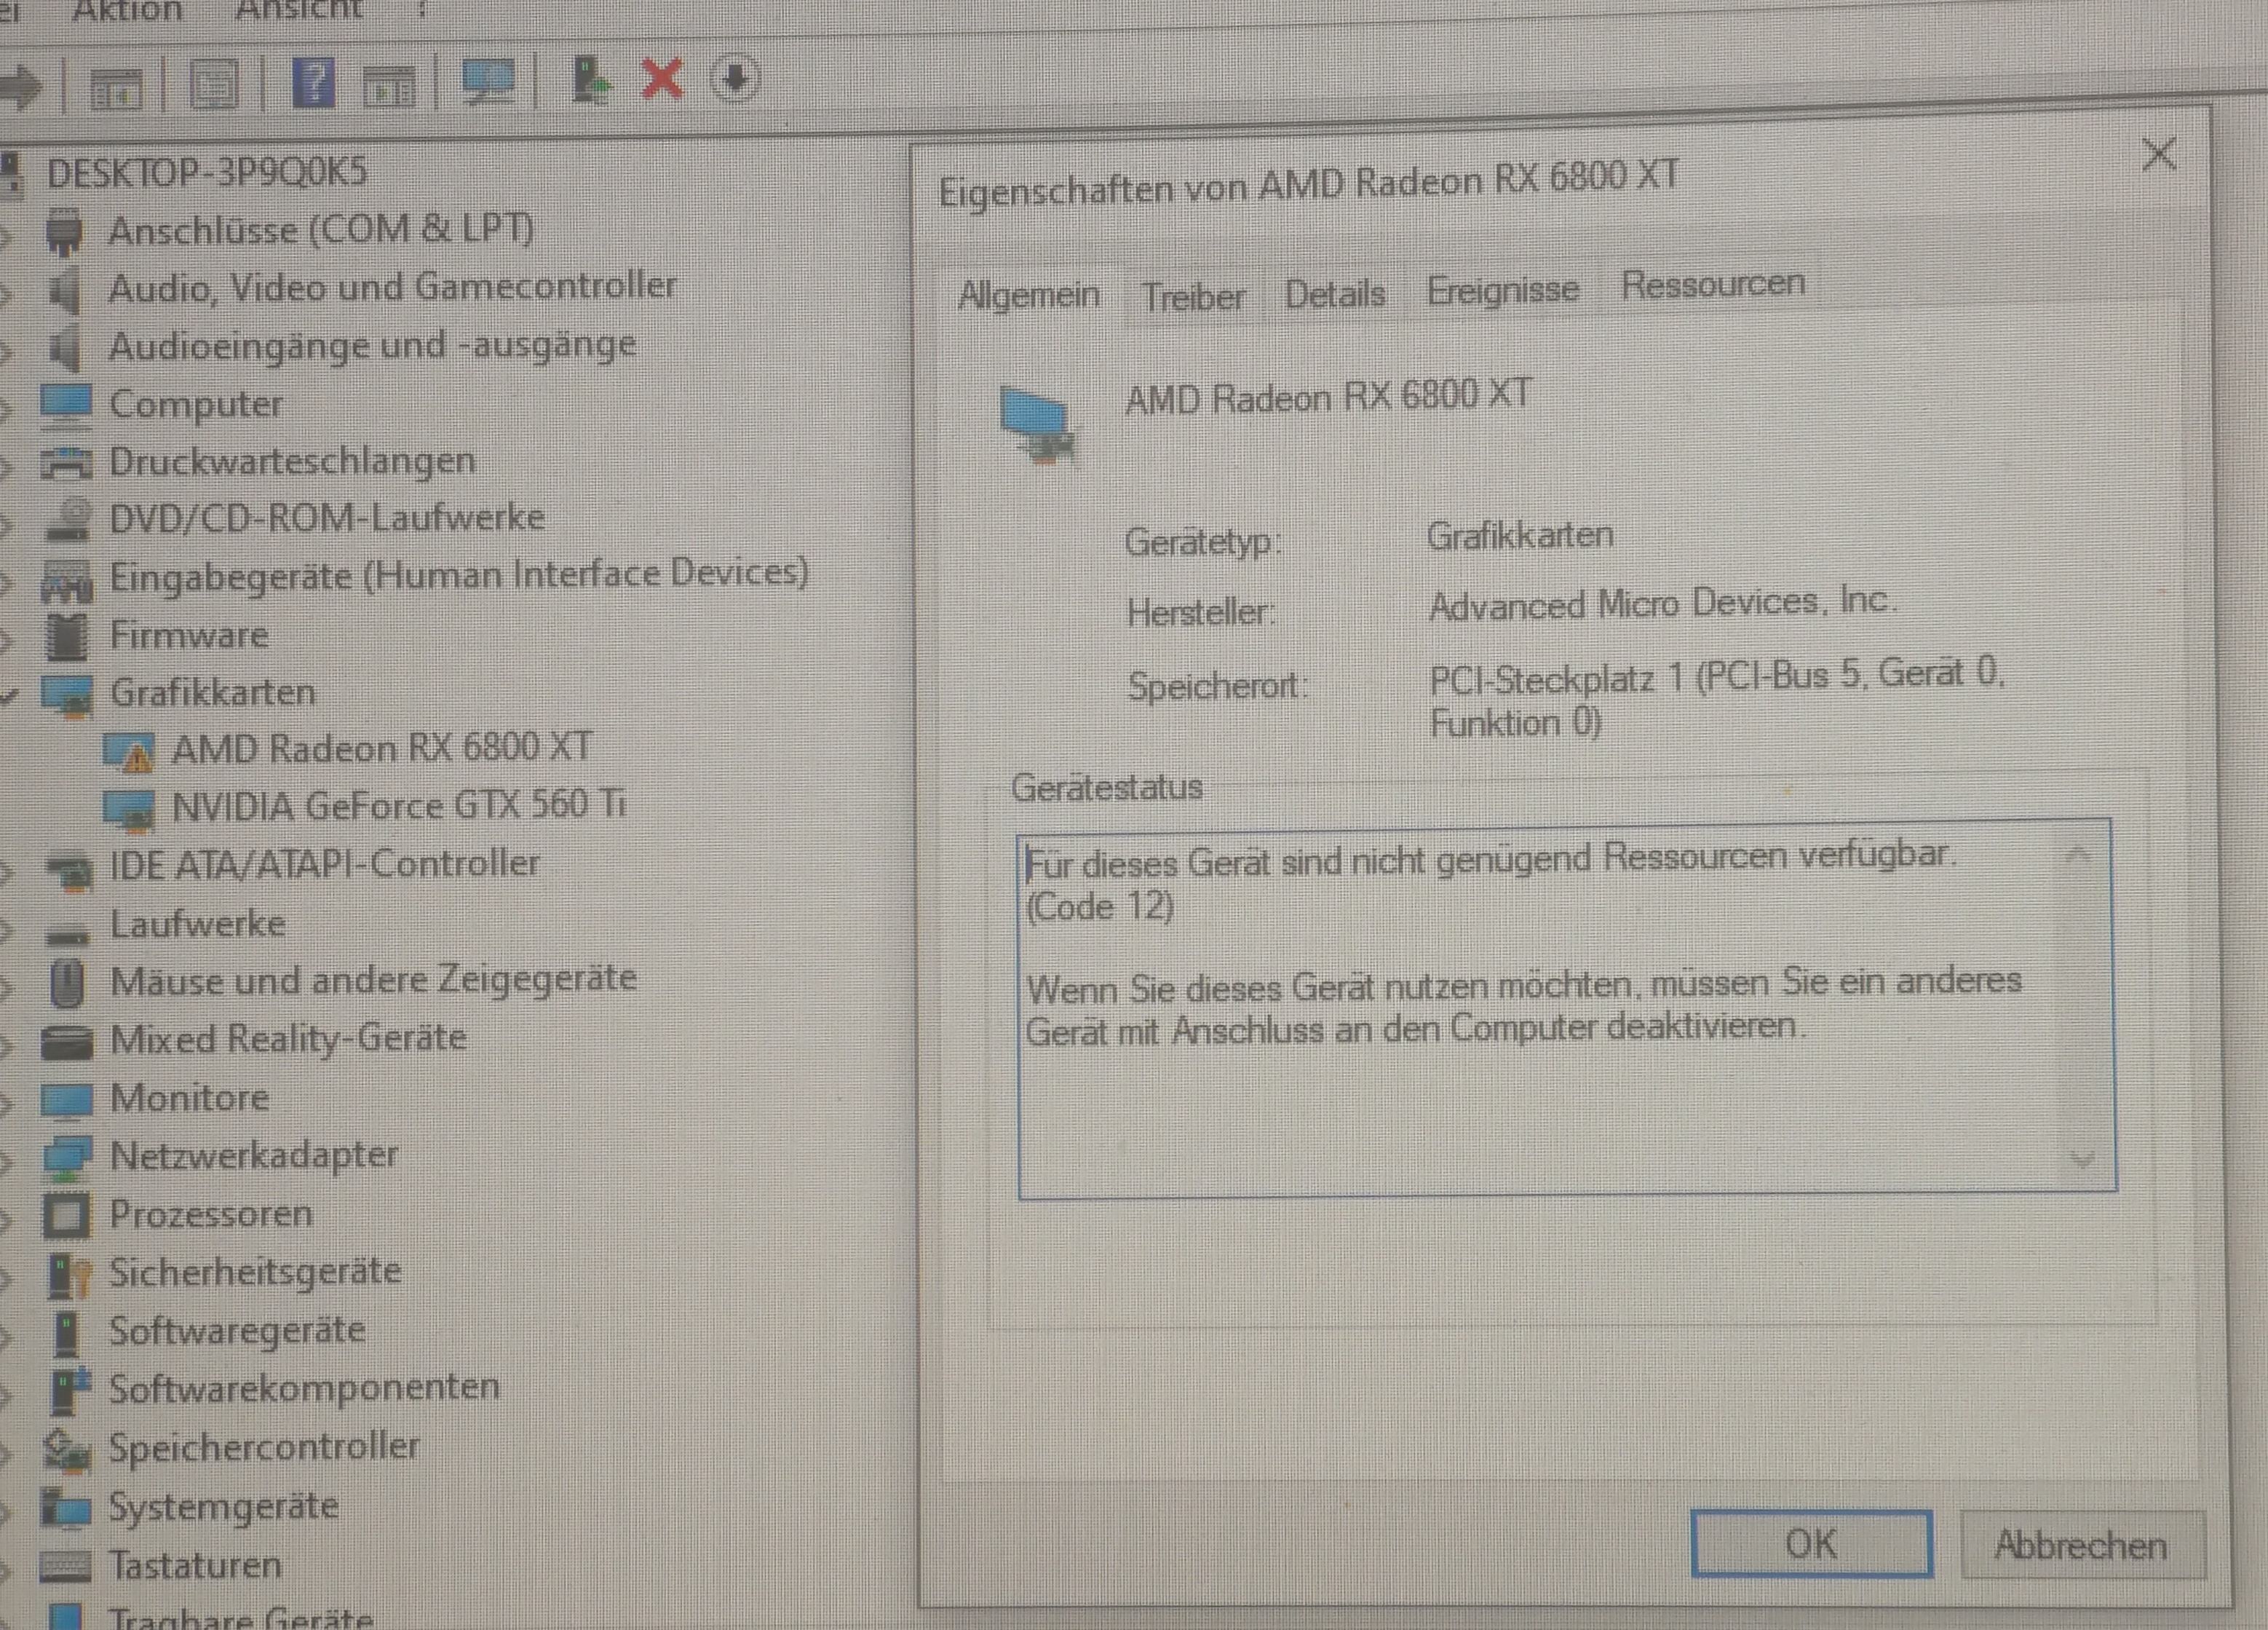
Task: Click the Druckwarteschlangen printer icon
Action: [x=66, y=463]
